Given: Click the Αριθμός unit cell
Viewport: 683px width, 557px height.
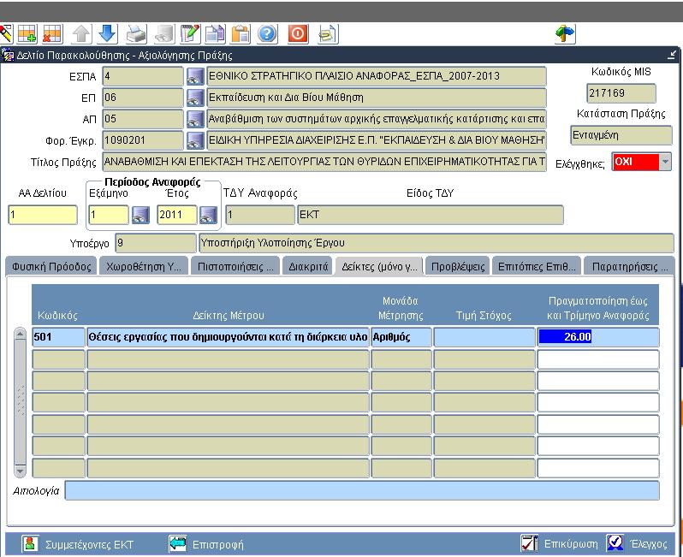Looking at the screenshot, I should click(401, 337).
